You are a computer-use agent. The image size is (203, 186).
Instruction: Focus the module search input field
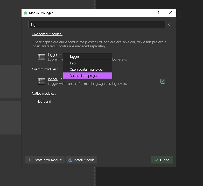pyautogui.click(x=97, y=25)
